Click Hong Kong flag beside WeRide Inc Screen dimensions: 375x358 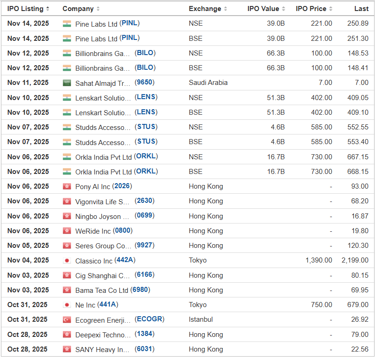coord(67,231)
